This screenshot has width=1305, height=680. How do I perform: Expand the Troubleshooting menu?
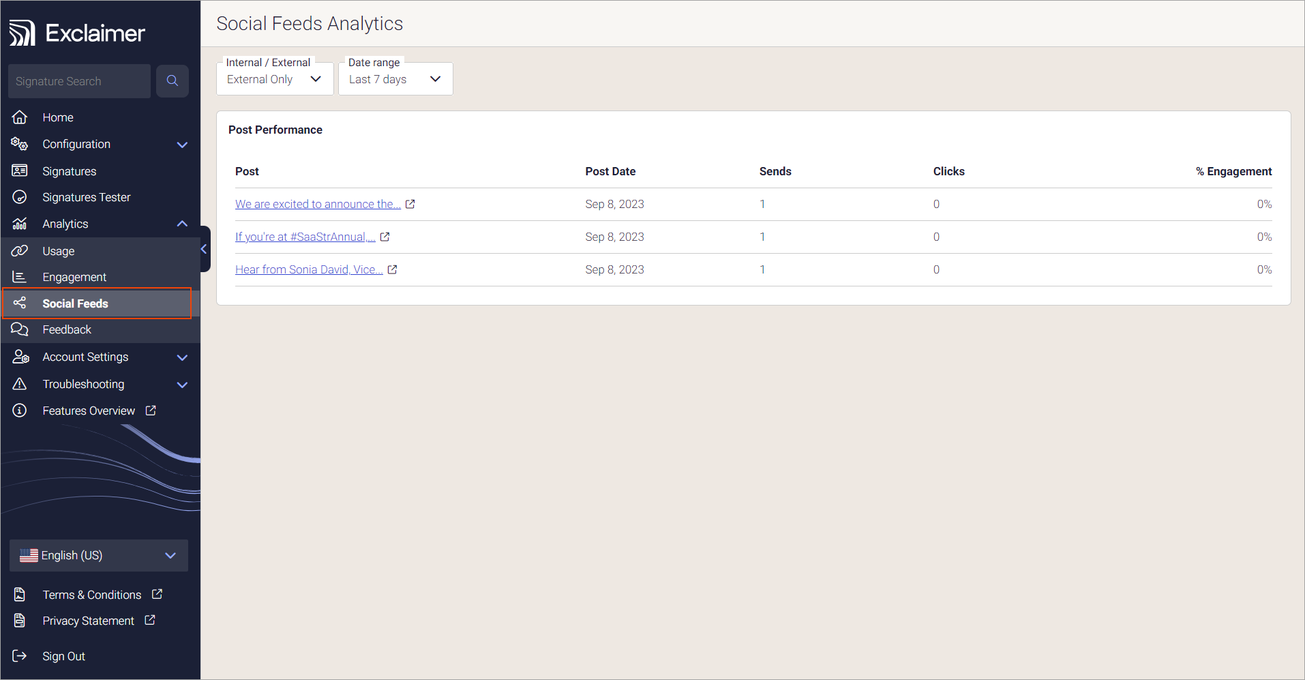pos(182,384)
